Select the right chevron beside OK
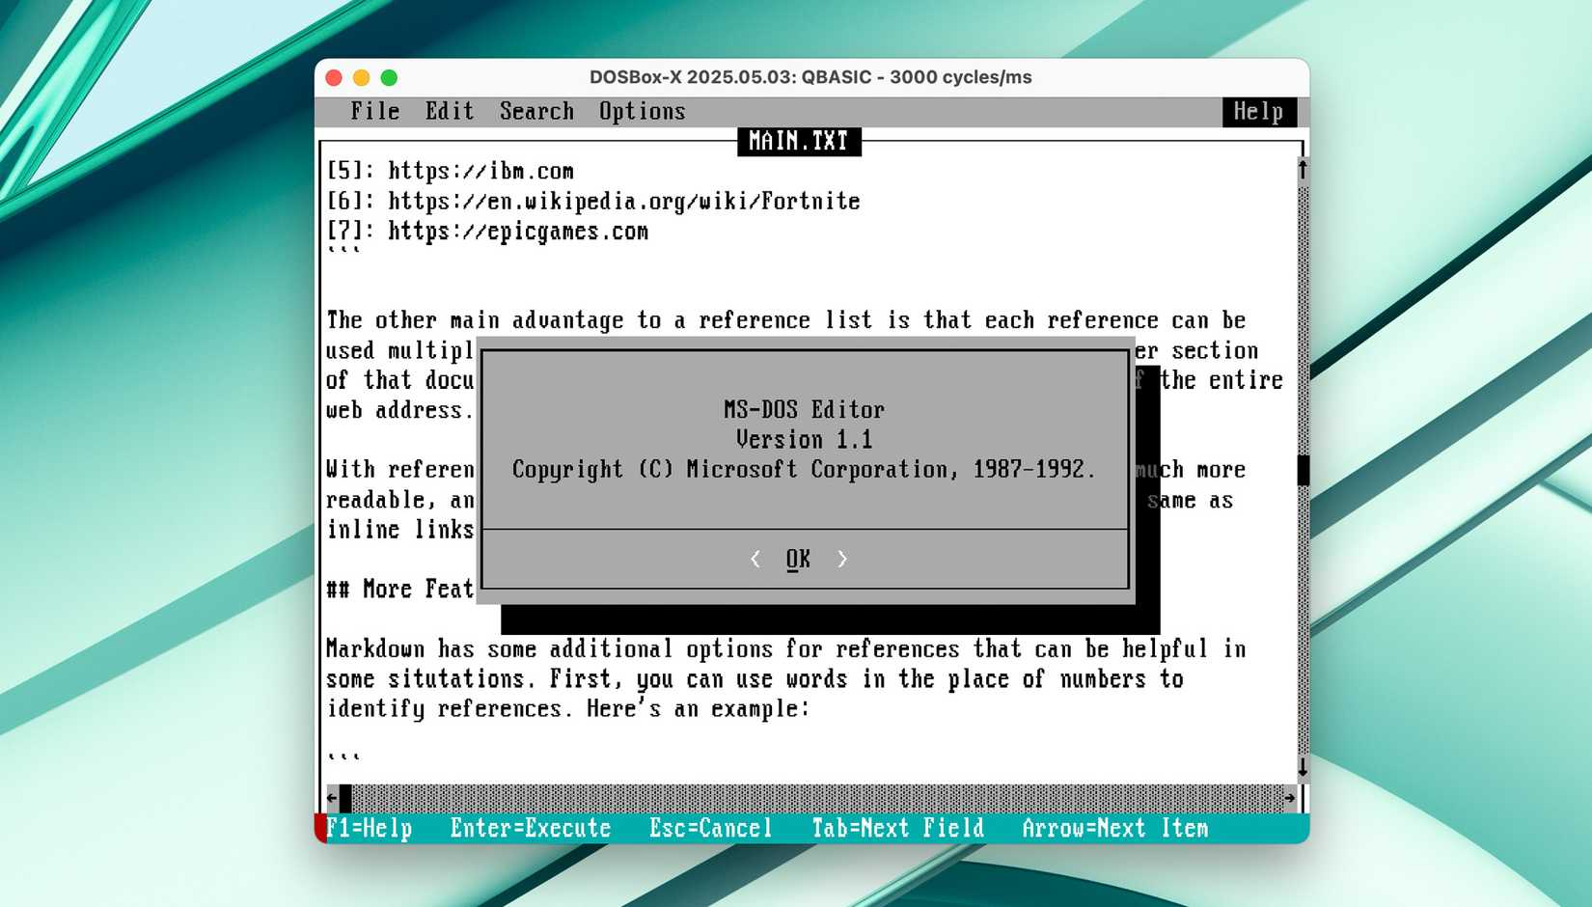The width and height of the screenshot is (1592, 907). click(x=842, y=559)
